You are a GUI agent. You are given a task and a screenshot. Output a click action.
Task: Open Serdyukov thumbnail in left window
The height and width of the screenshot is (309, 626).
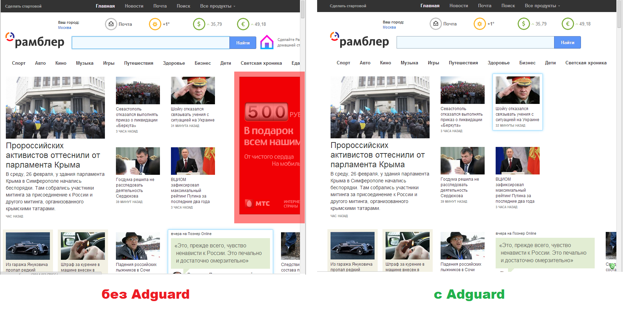[x=138, y=161]
